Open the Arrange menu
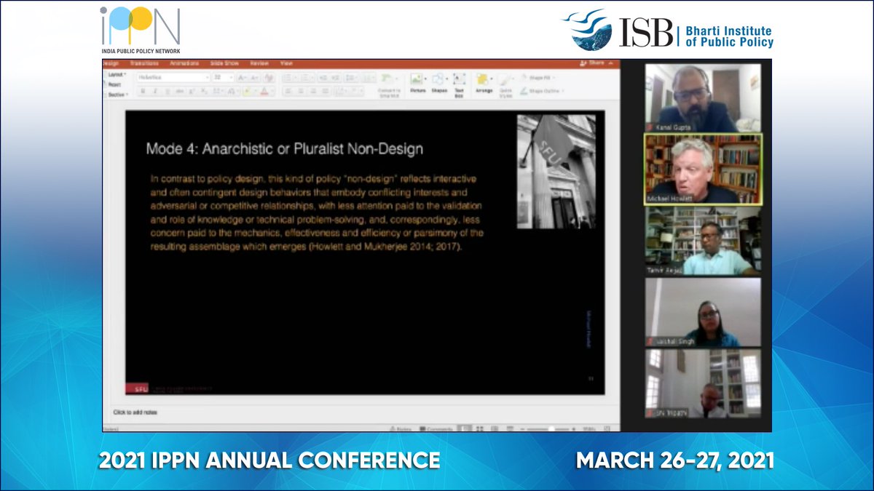This screenshot has width=874, height=491. 484,83
